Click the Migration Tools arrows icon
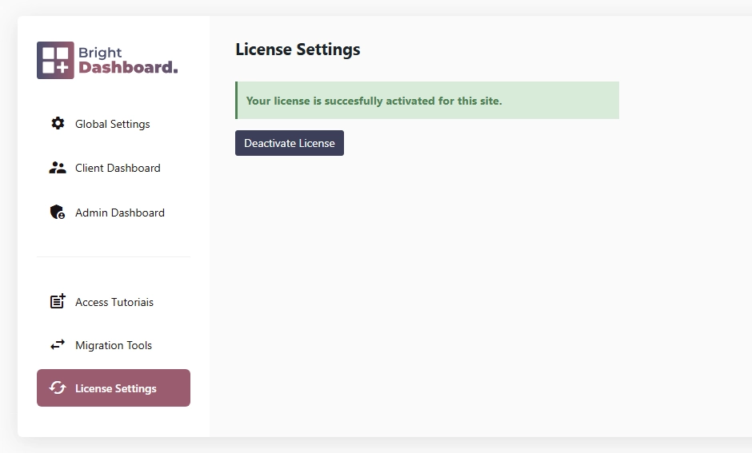Image resolution: width=752 pixels, height=453 pixels. click(x=58, y=345)
